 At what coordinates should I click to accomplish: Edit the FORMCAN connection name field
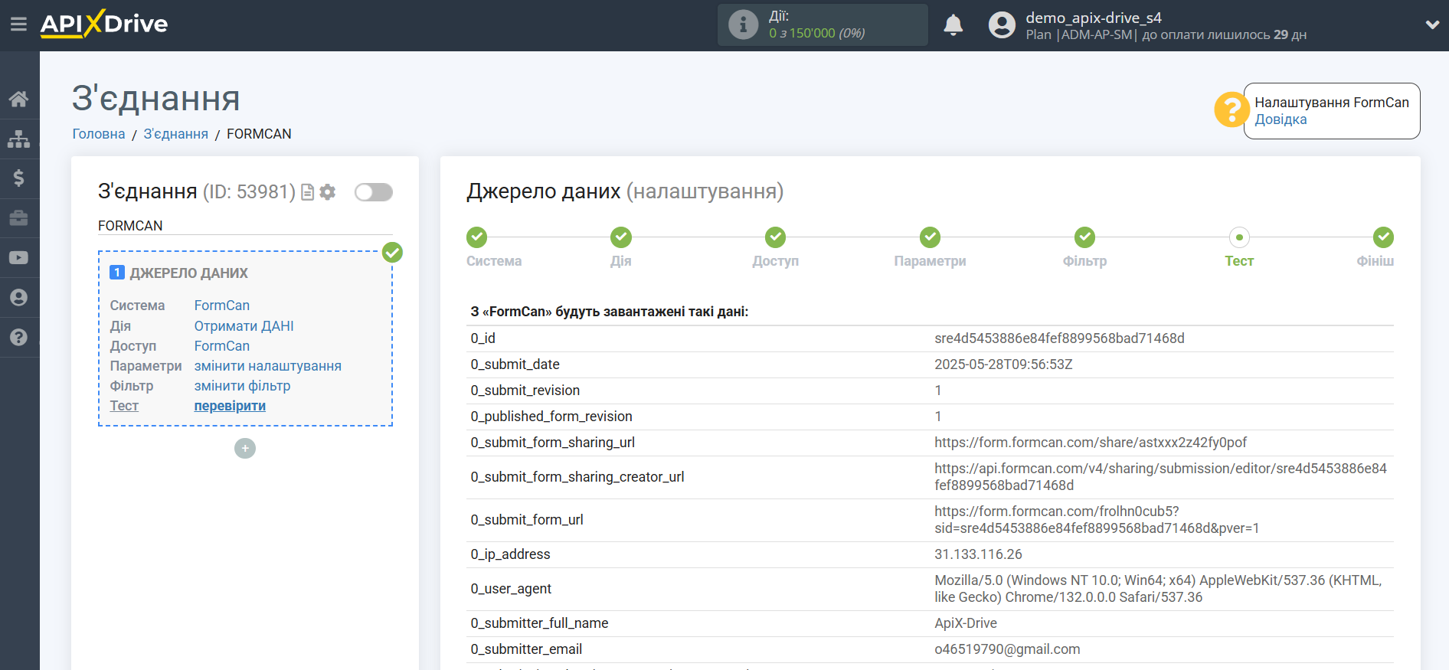245,226
